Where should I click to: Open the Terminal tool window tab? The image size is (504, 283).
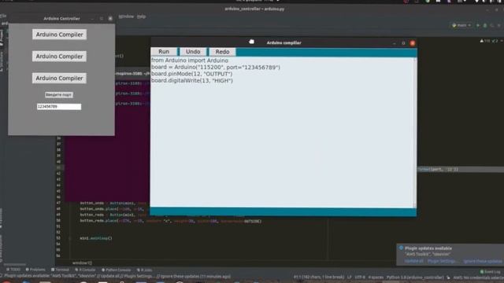[60, 270]
